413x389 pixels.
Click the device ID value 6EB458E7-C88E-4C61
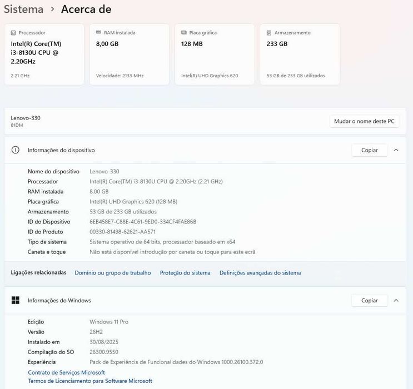(x=143, y=222)
